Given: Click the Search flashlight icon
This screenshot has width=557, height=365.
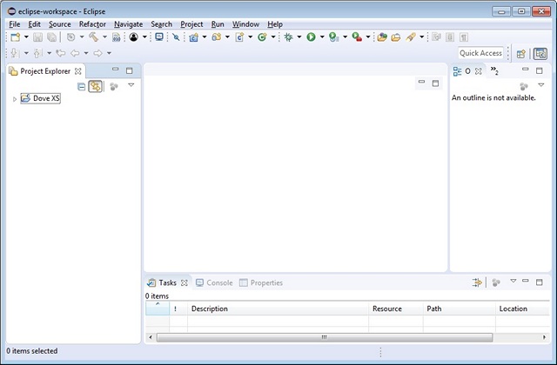Looking at the screenshot, I should point(411,36).
